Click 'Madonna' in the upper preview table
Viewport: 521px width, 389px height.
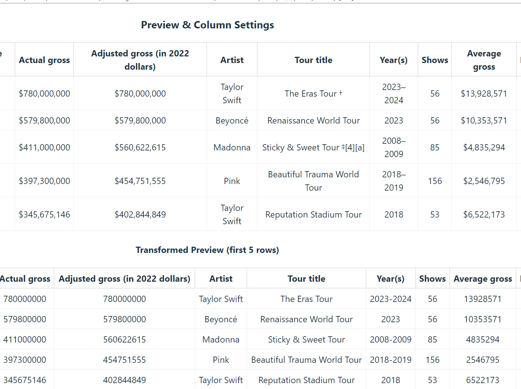tap(232, 147)
